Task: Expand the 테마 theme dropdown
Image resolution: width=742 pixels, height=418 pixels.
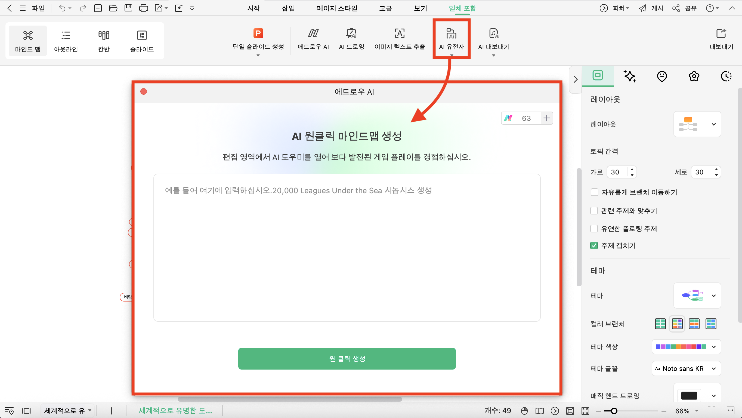Action: [697, 296]
